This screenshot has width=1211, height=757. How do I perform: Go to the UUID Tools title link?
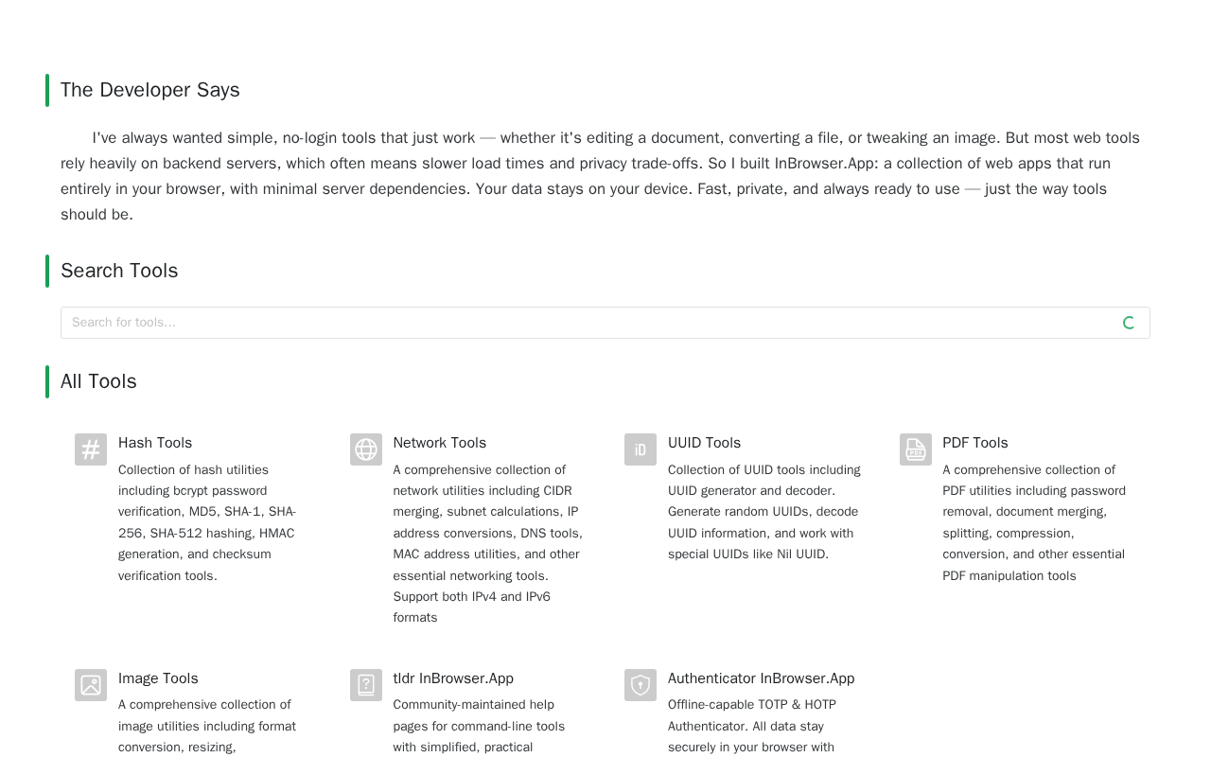(x=704, y=443)
